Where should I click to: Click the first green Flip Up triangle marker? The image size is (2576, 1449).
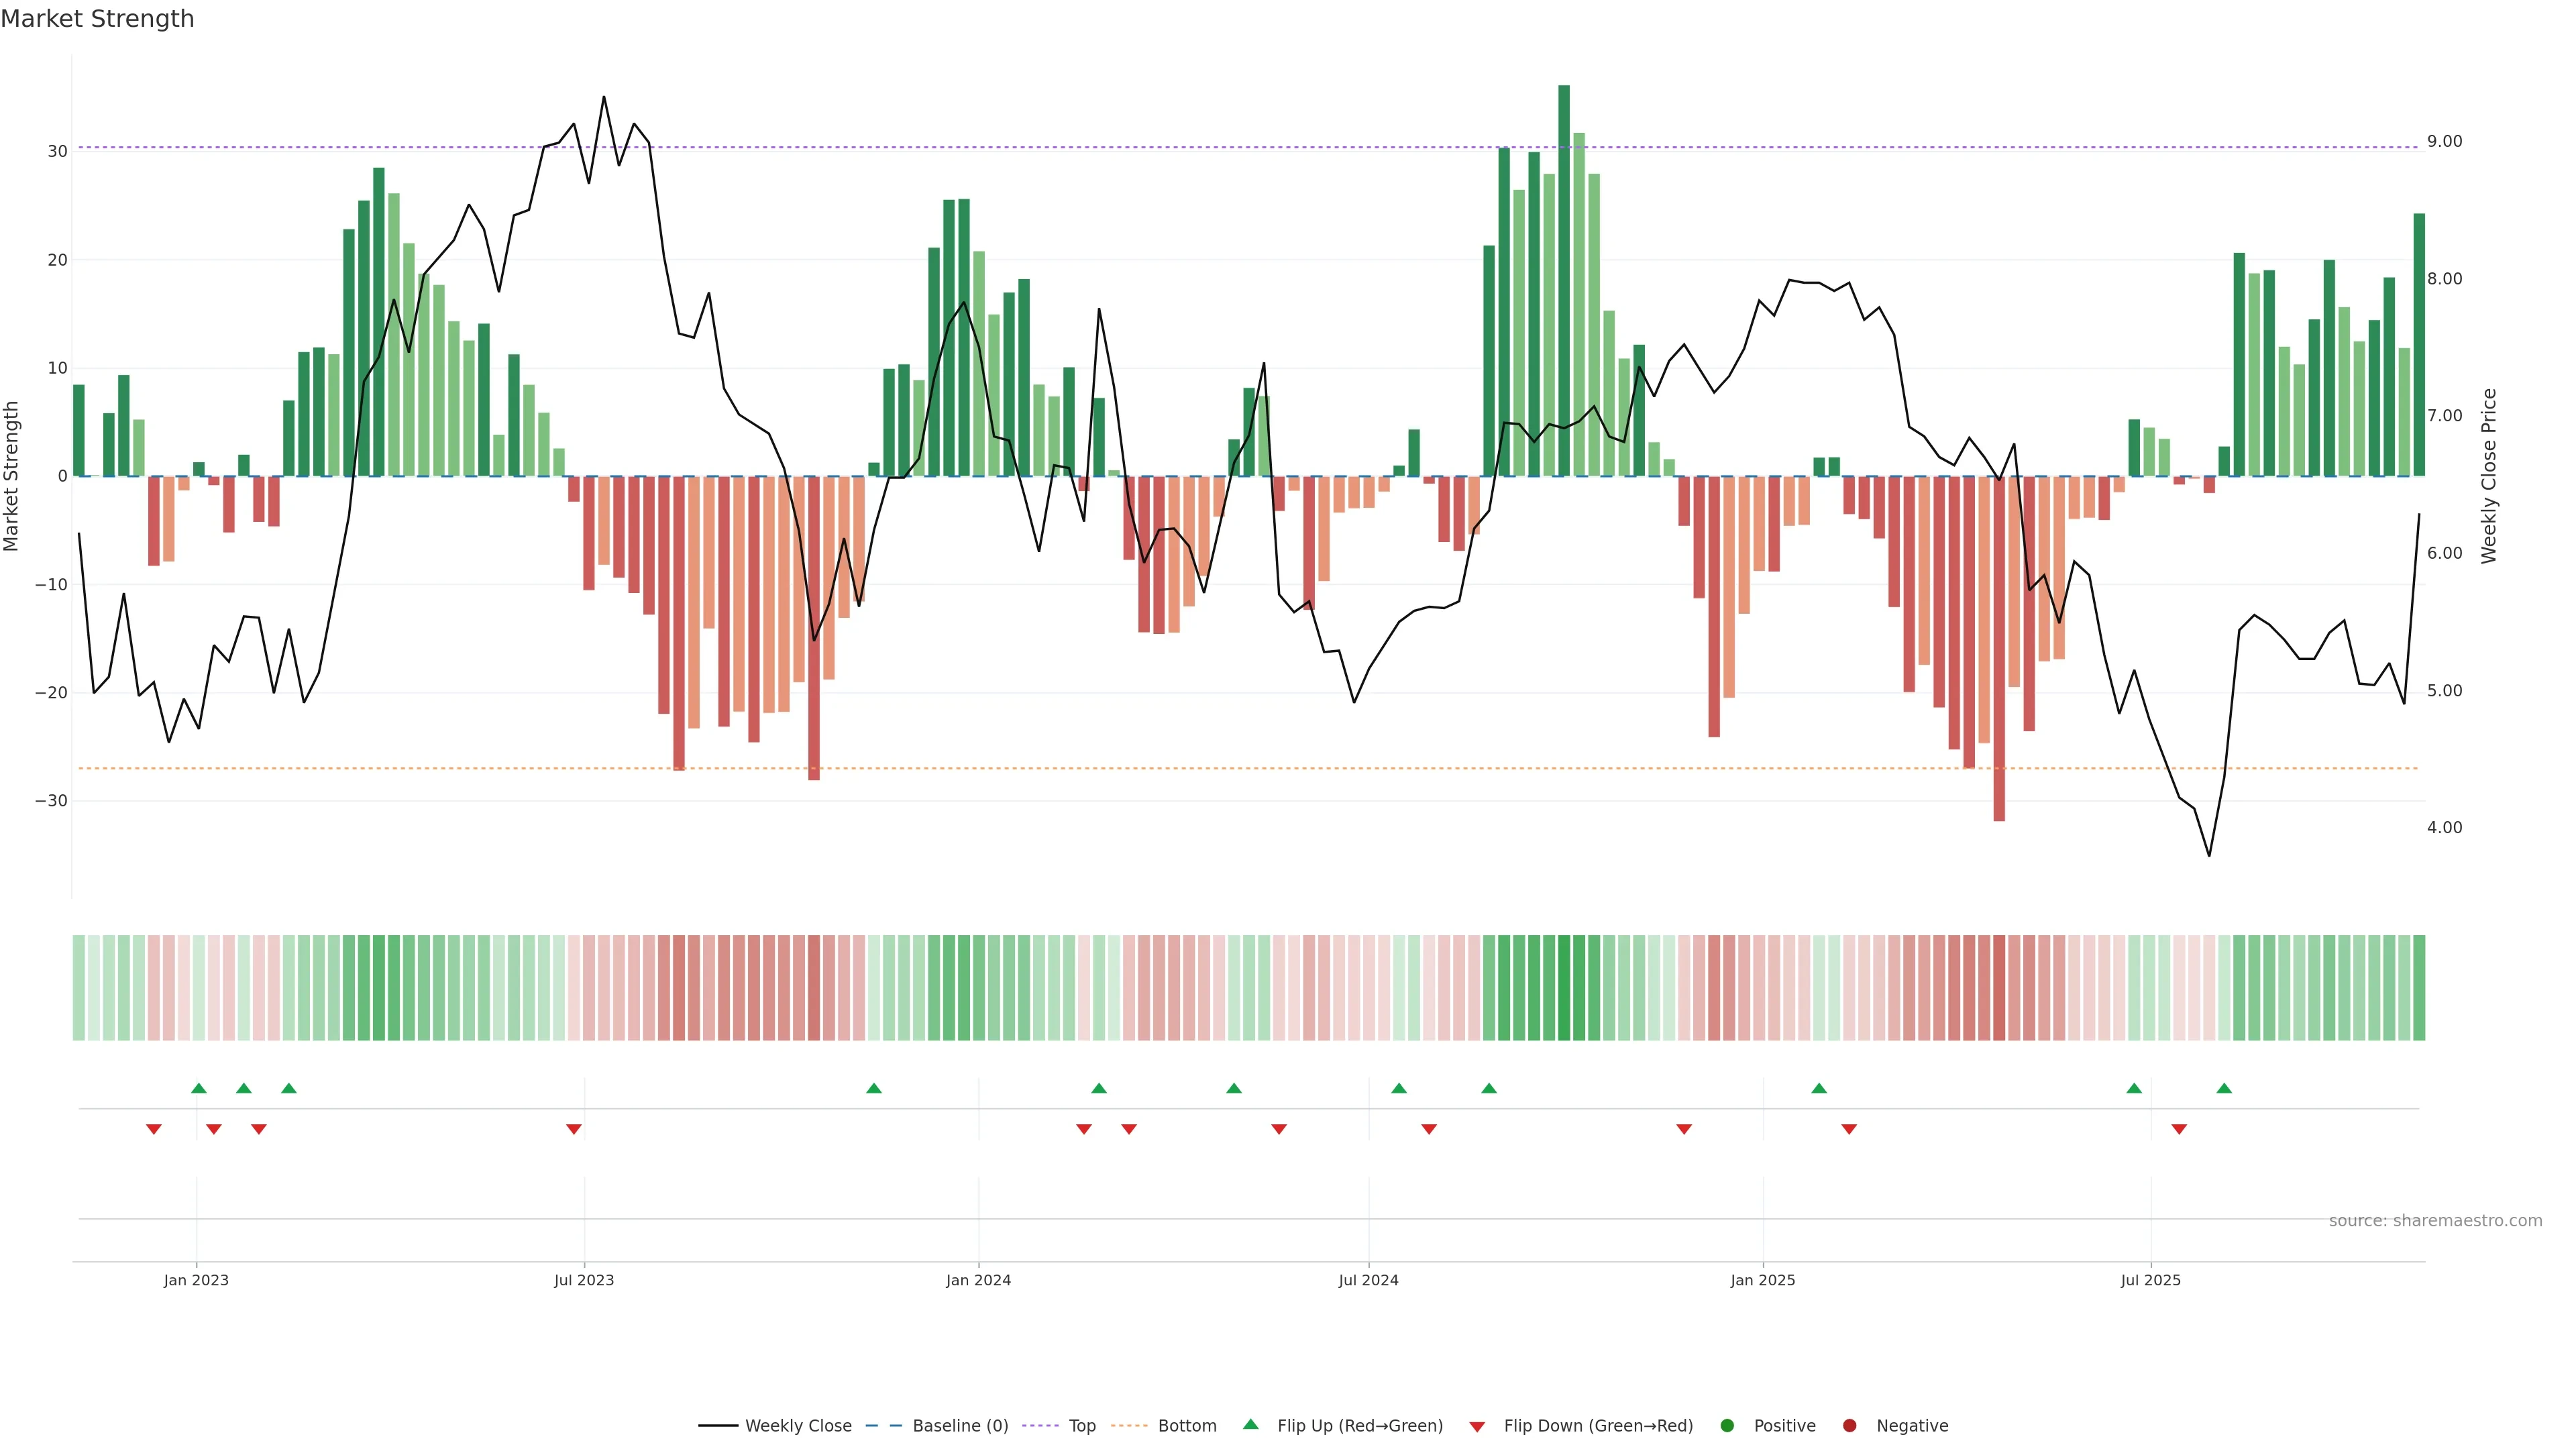[x=198, y=1088]
